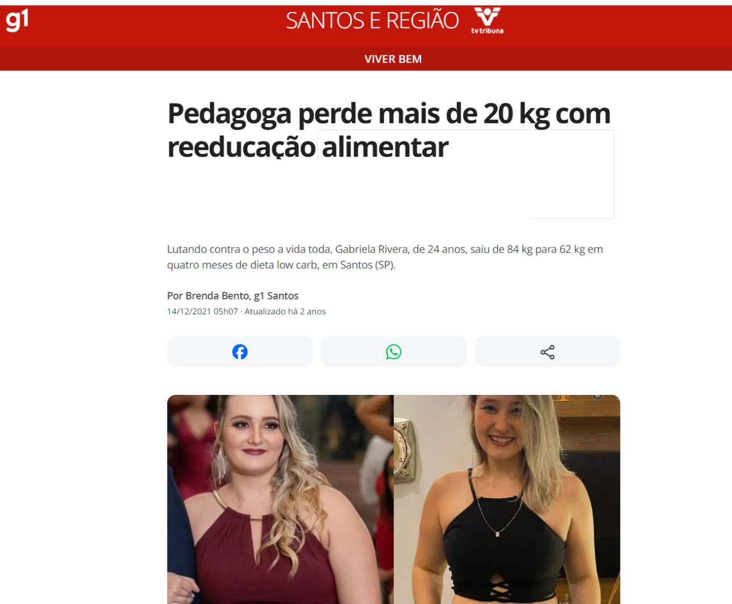Click the 'Atualizado há 2 anos' text

[285, 311]
